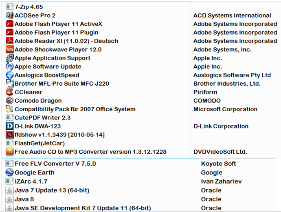Click the Apple Software Update icon
The width and height of the screenshot is (281, 212).
[x=9, y=66]
